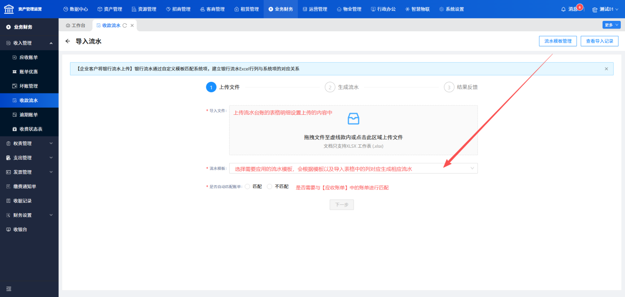Click the 系统设置 gear icon

442,9
